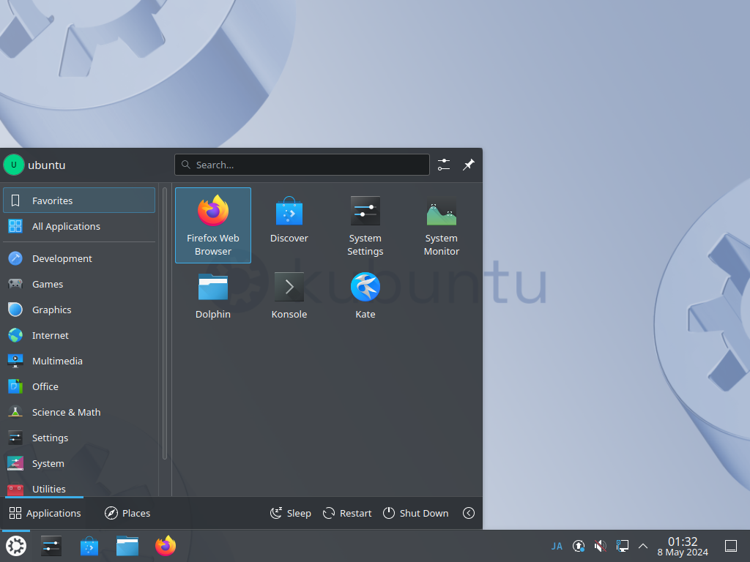Launch Firefox Web Browser from favorites
The image size is (750, 562).
pos(213,225)
